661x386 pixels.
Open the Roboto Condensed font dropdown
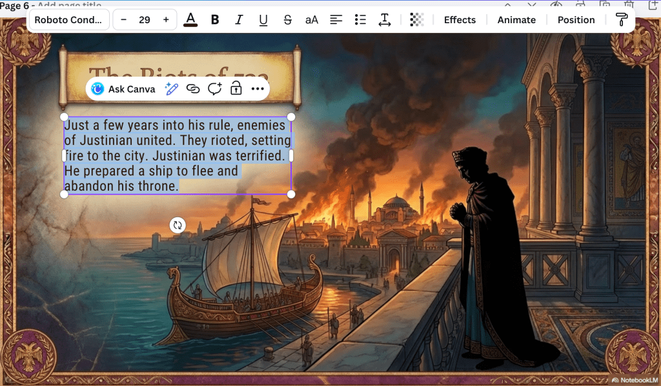point(68,20)
